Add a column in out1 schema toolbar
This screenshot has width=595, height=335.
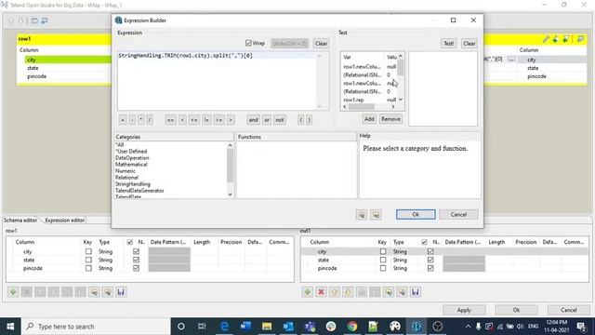tap(308, 291)
